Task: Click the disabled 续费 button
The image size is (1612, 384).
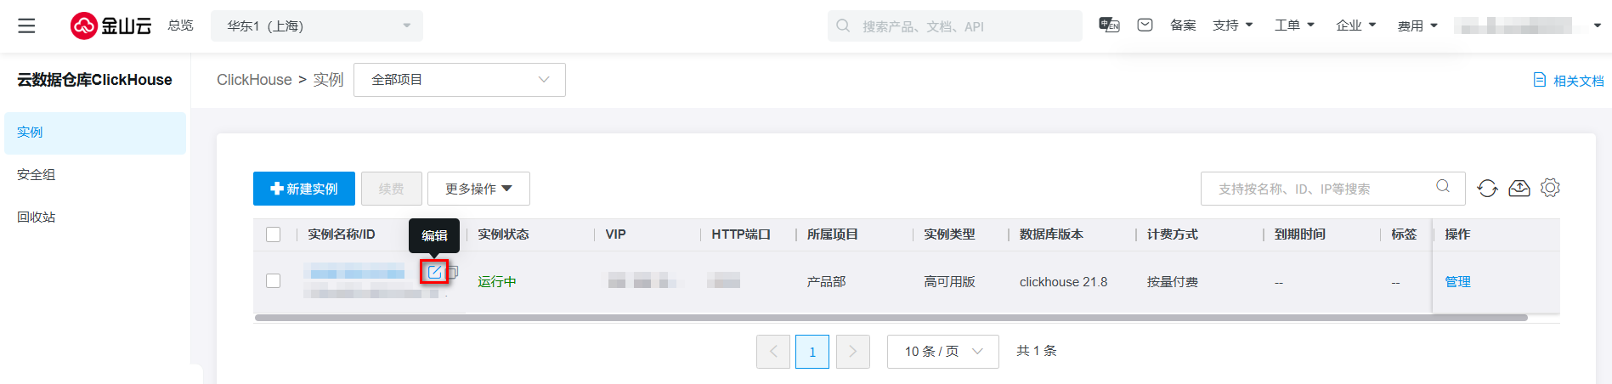Action: pos(392,189)
